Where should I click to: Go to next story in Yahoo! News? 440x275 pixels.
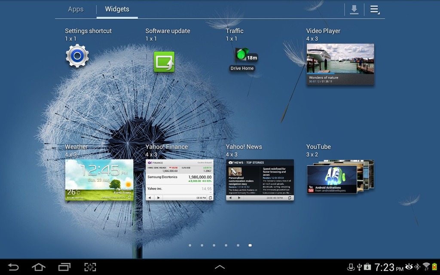[x=239, y=198]
